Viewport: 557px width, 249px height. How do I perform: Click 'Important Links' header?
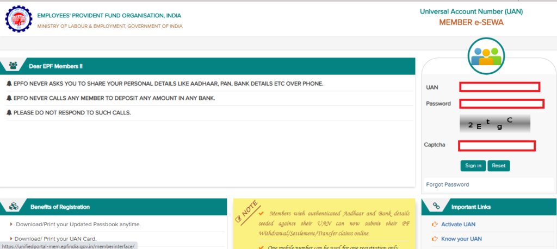tap(471, 207)
